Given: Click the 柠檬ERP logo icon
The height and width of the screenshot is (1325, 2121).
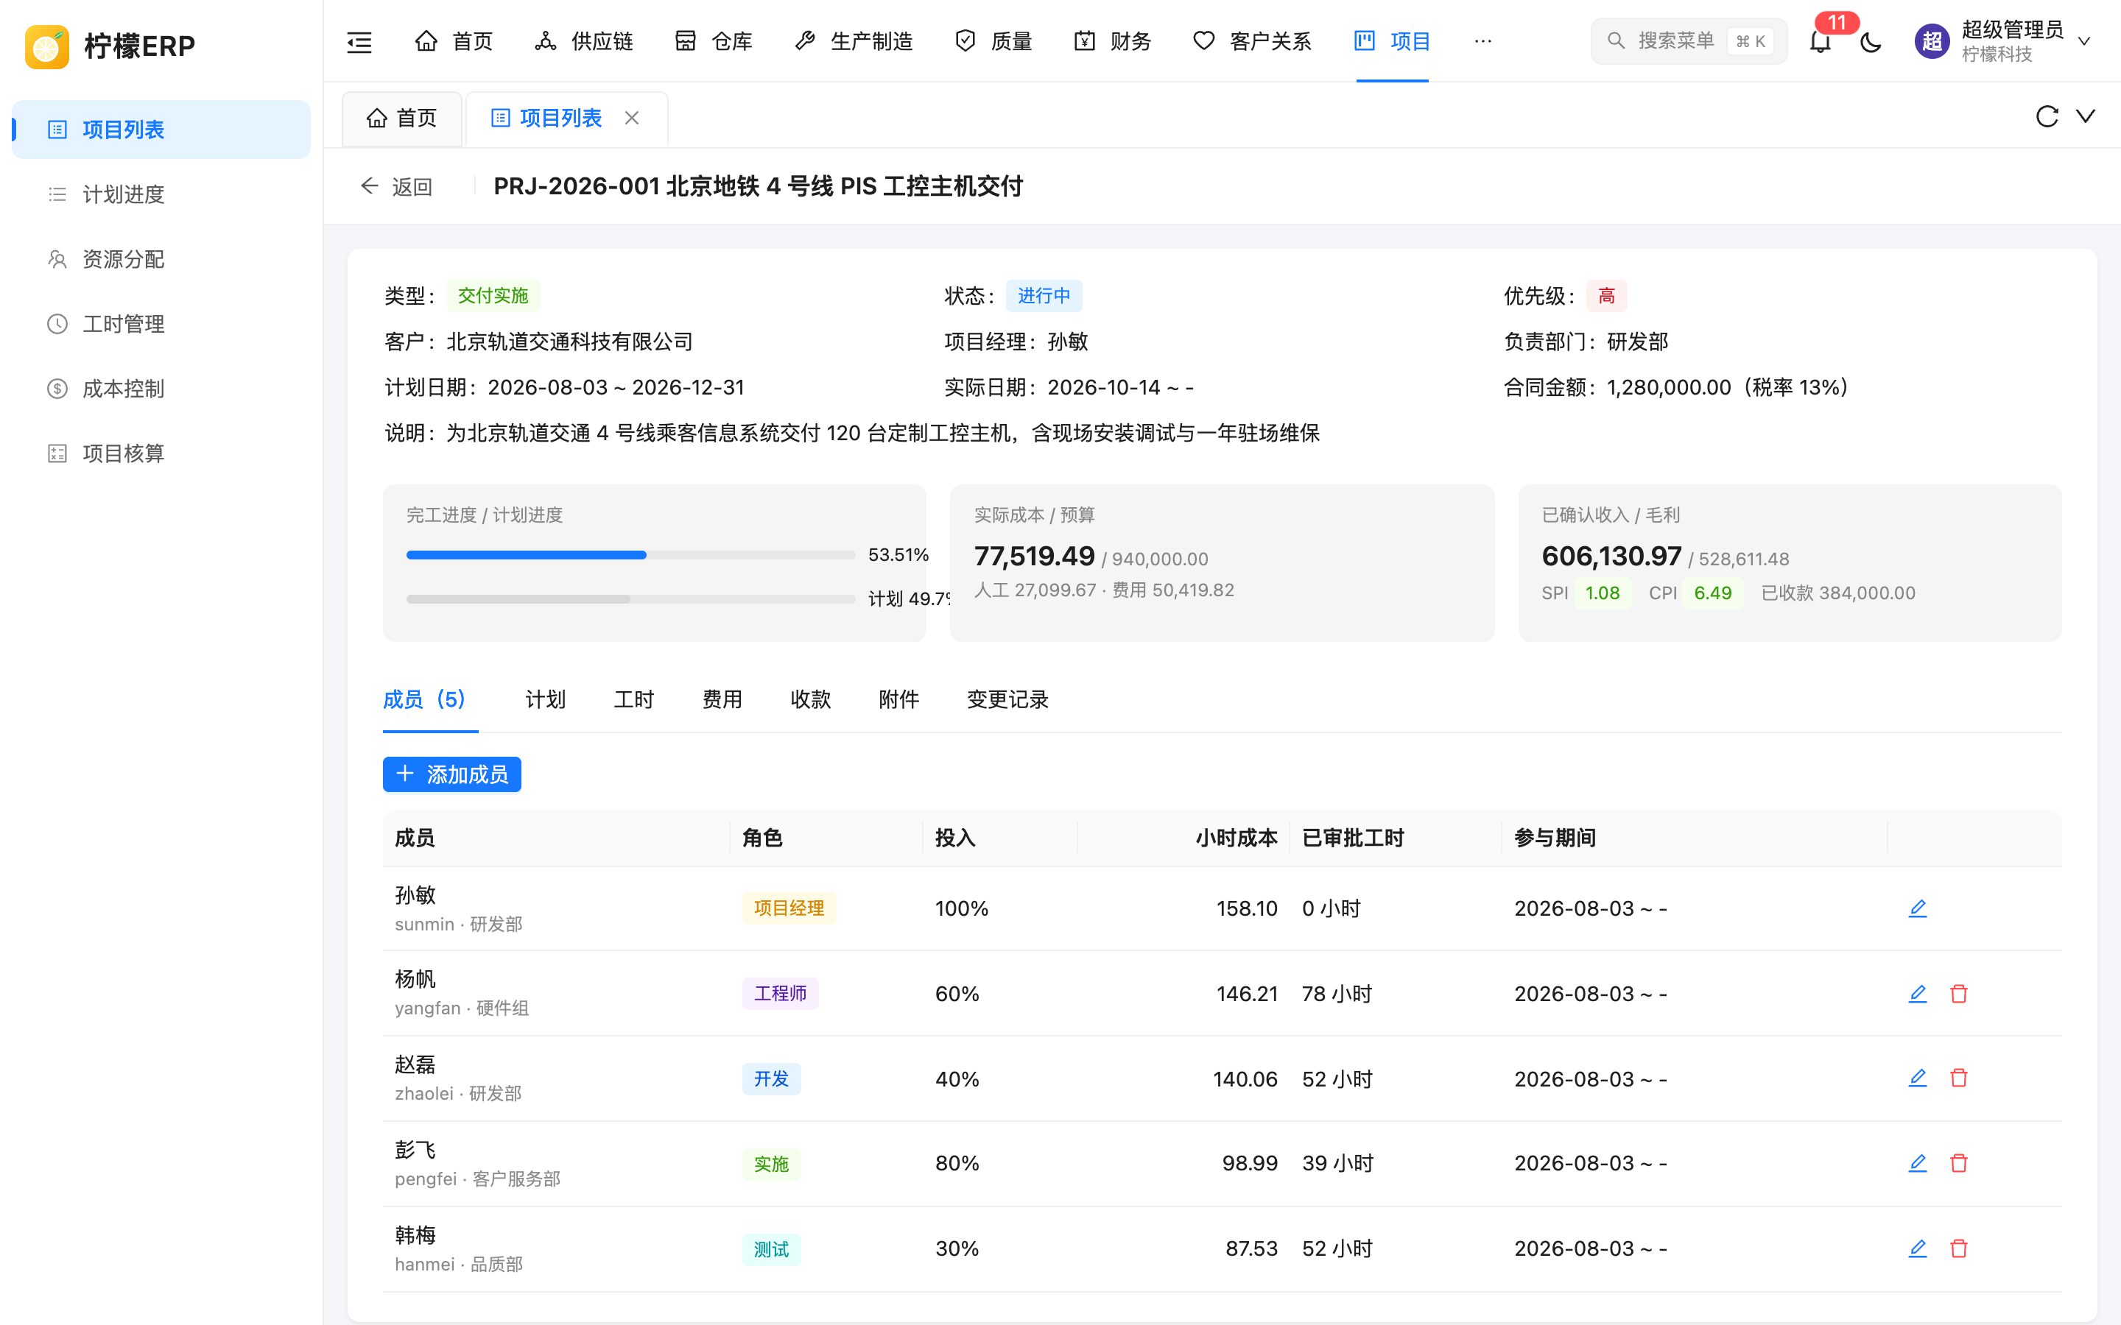Looking at the screenshot, I should click(x=47, y=46).
